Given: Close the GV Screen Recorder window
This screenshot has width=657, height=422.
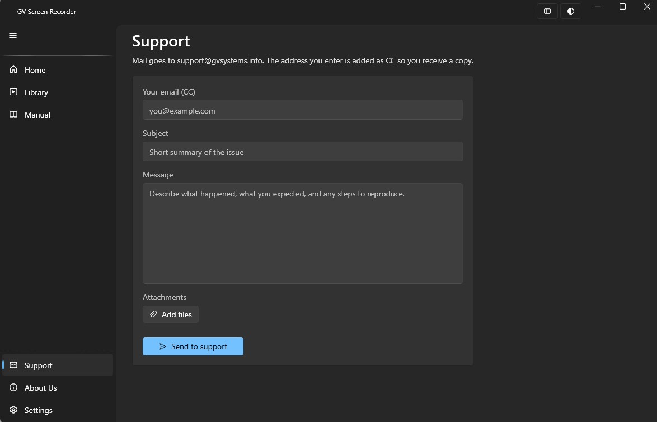Looking at the screenshot, I should click(x=646, y=6).
